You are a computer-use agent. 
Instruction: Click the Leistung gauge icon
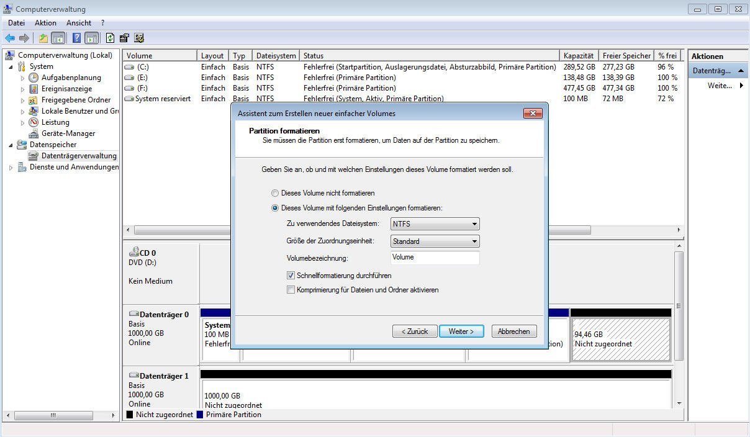coord(34,122)
